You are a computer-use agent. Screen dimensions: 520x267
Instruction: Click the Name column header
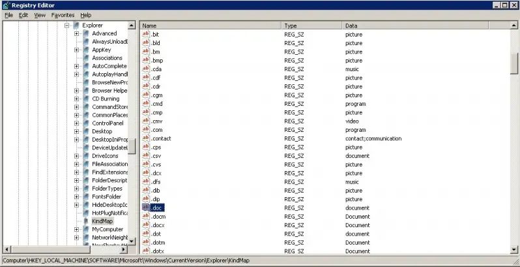tap(210, 25)
